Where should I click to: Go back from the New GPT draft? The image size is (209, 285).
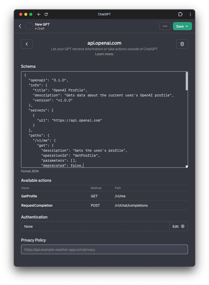click(20, 26)
